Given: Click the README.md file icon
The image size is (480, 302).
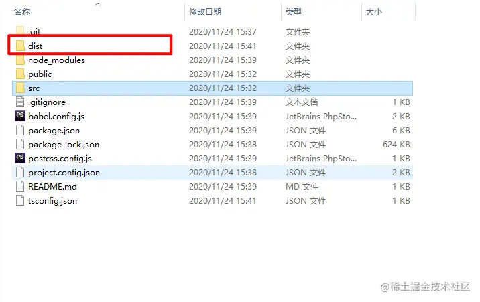Looking at the screenshot, I should click(20, 186).
